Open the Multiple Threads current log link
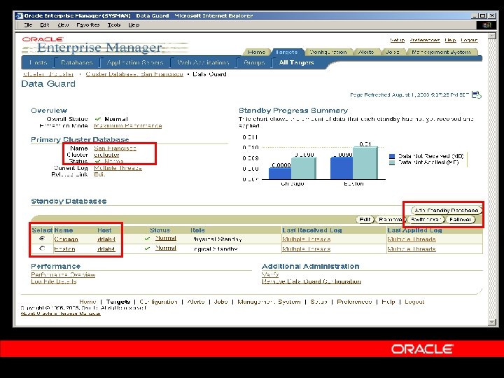The height and width of the screenshot is (378, 504). tap(118, 168)
